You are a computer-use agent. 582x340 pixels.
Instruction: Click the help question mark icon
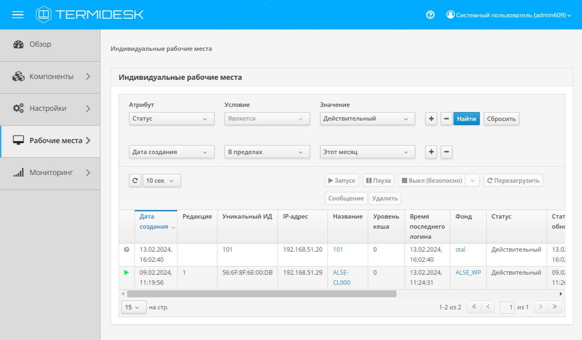(x=430, y=15)
